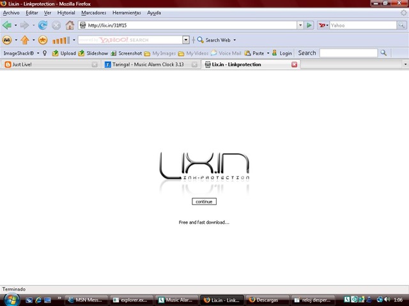Switch to explorer.exe taskbar window
This screenshot has width=409, height=306.
click(132, 300)
